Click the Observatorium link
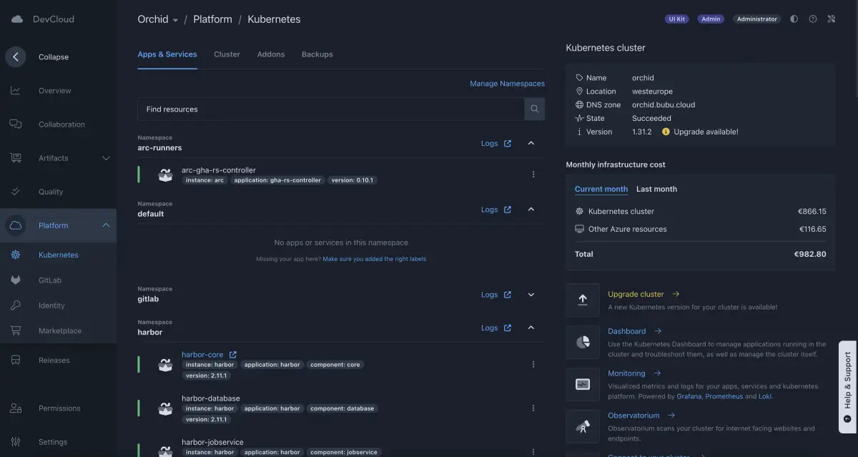 (x=633, y=416)
